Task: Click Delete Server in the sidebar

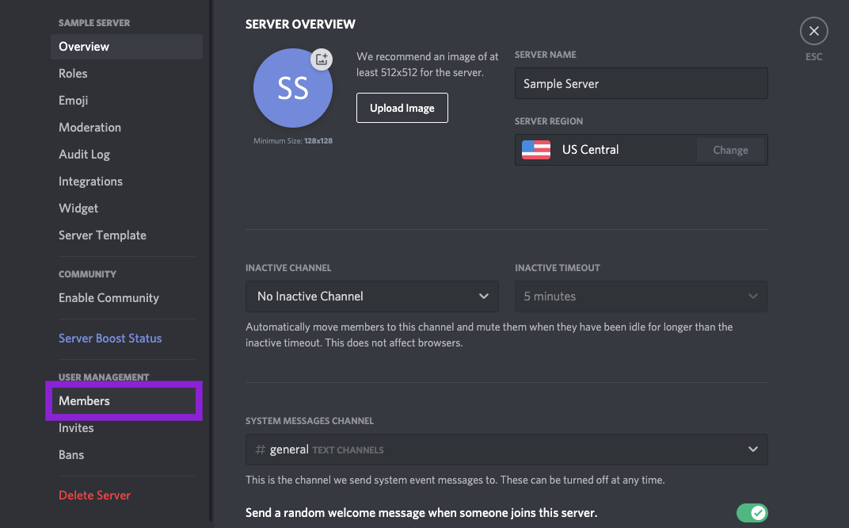Action: coord(94,495)
